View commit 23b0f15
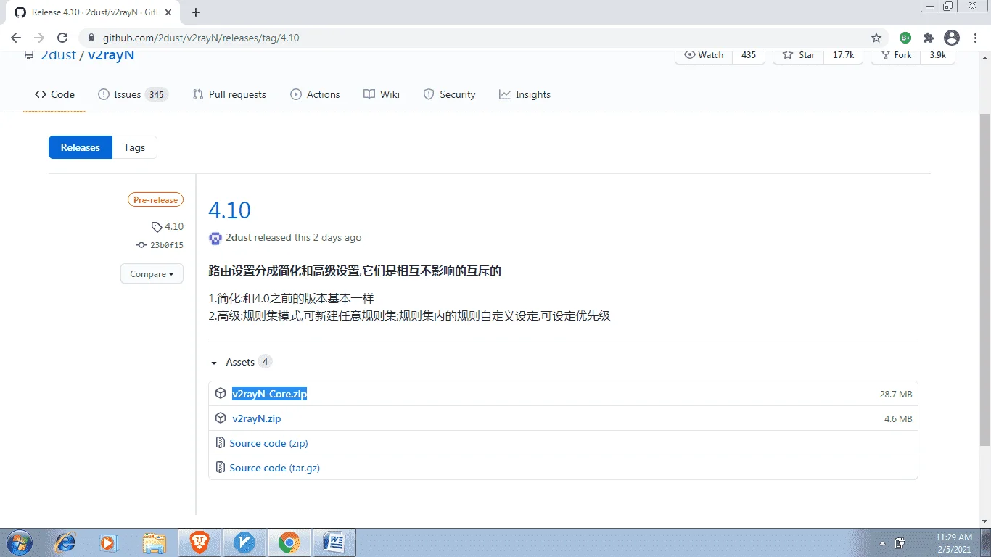991x557 pixels. point(160,245)
